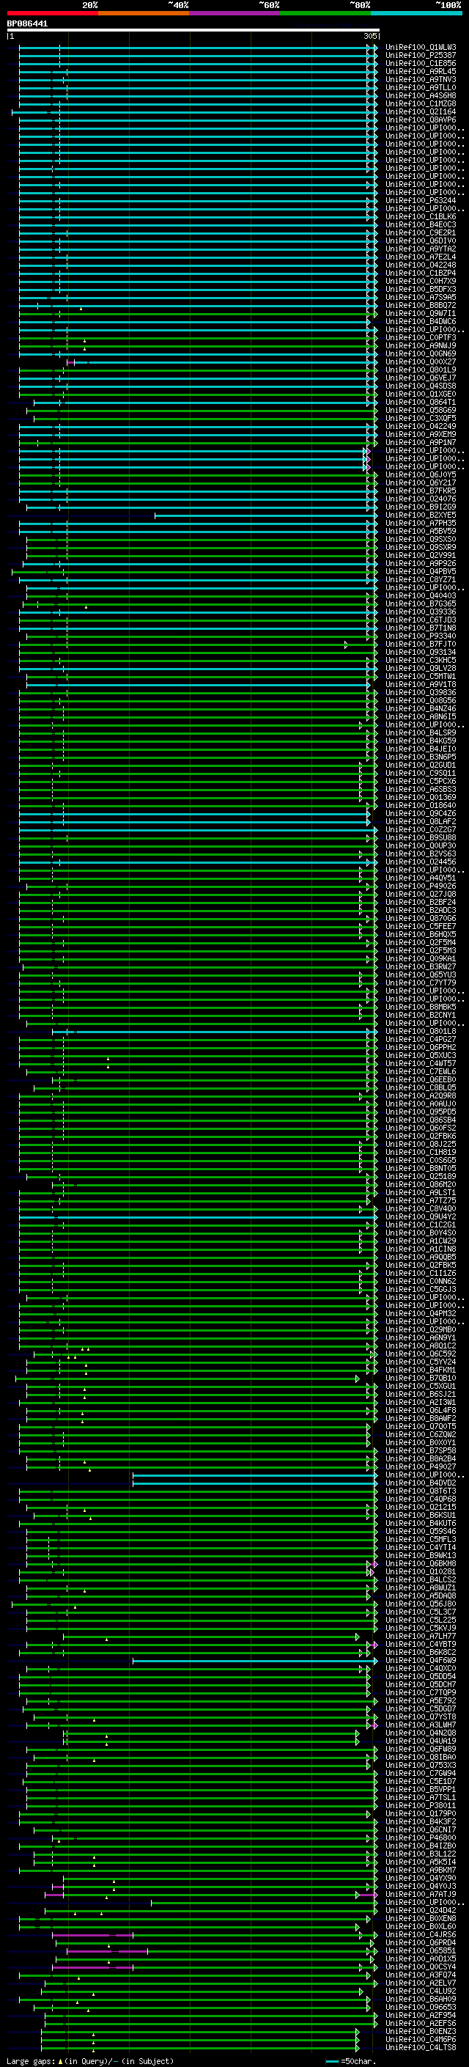Select the label UniRef100_A9XEM9
Image resolution: width=469 pixels, height=2067 pixels.
coord(421,434)
